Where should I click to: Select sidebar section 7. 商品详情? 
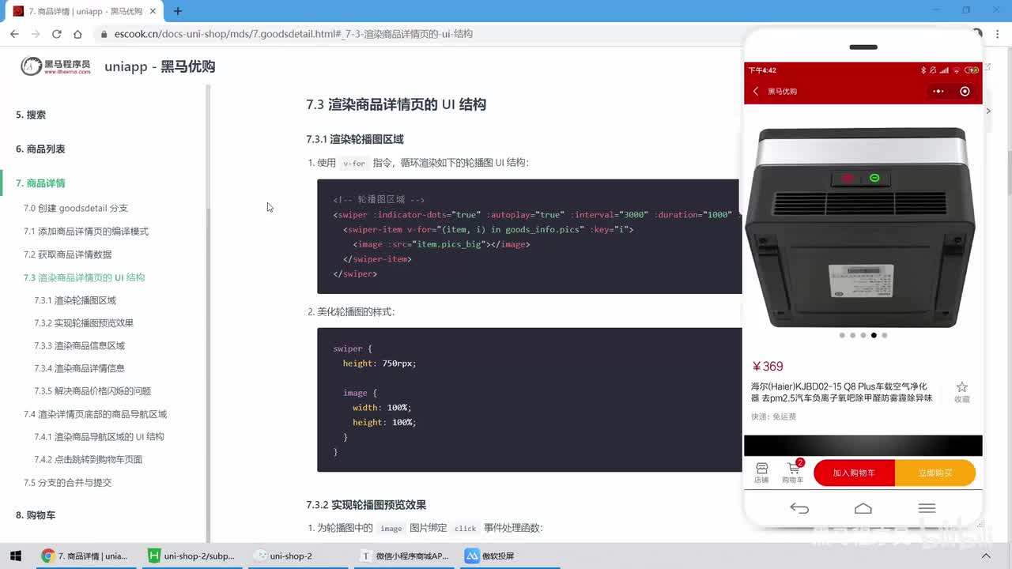tap(40, 183)
